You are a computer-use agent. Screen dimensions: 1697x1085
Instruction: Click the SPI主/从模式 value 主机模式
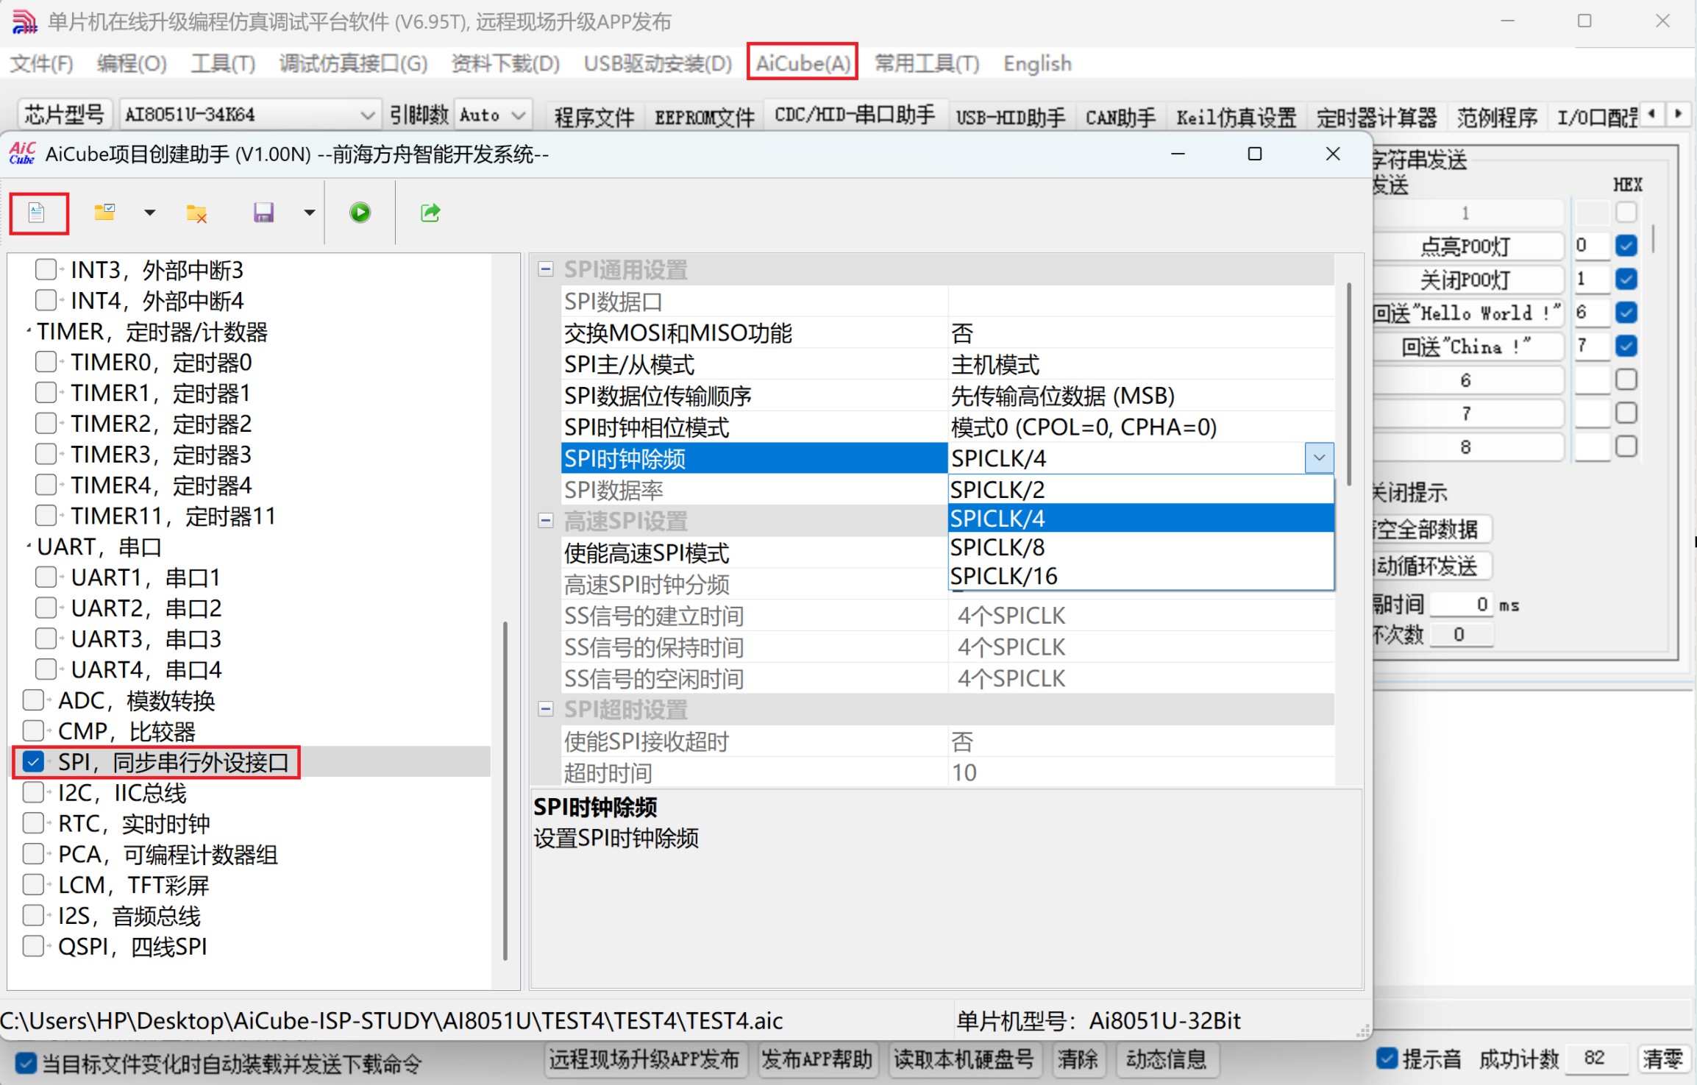pos(1141,365)
